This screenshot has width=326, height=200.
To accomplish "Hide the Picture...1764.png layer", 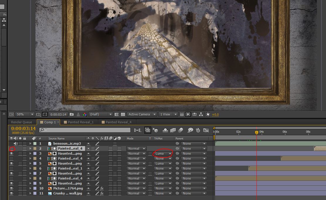I will pos(12,188).
